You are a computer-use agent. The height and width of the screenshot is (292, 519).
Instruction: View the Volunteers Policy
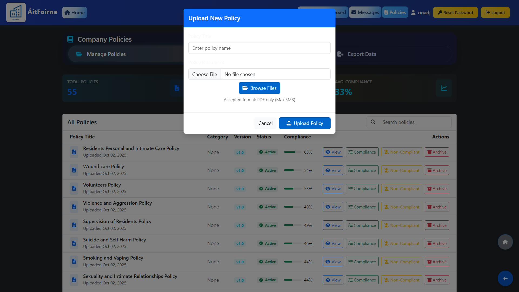point(333,188)
